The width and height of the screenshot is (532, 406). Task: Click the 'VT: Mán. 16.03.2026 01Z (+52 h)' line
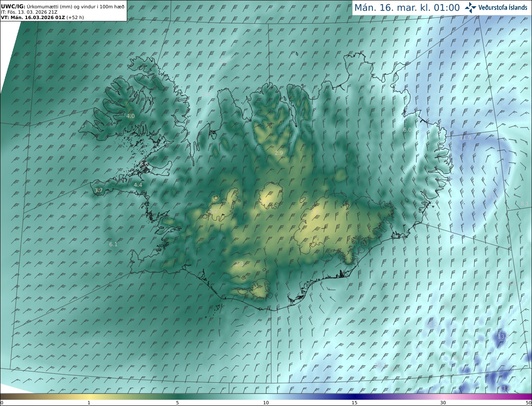[42, 17]
